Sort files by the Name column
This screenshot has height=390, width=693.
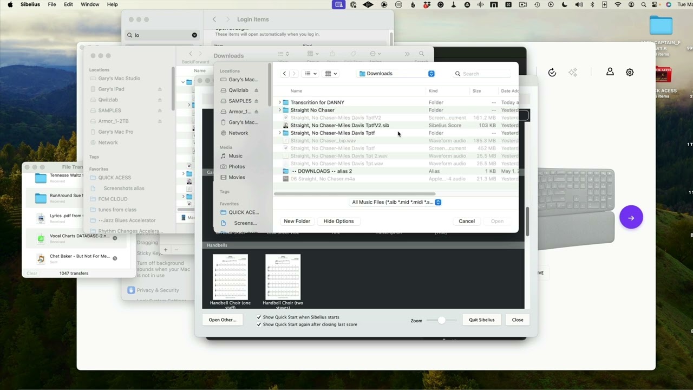(x=296, y=91)
